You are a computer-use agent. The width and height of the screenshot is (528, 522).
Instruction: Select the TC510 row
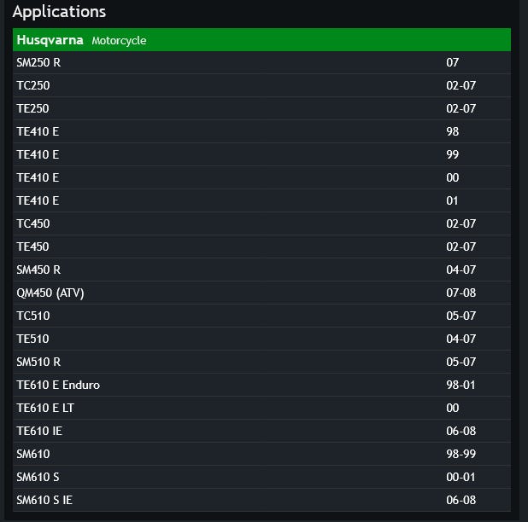coord(261,316)
